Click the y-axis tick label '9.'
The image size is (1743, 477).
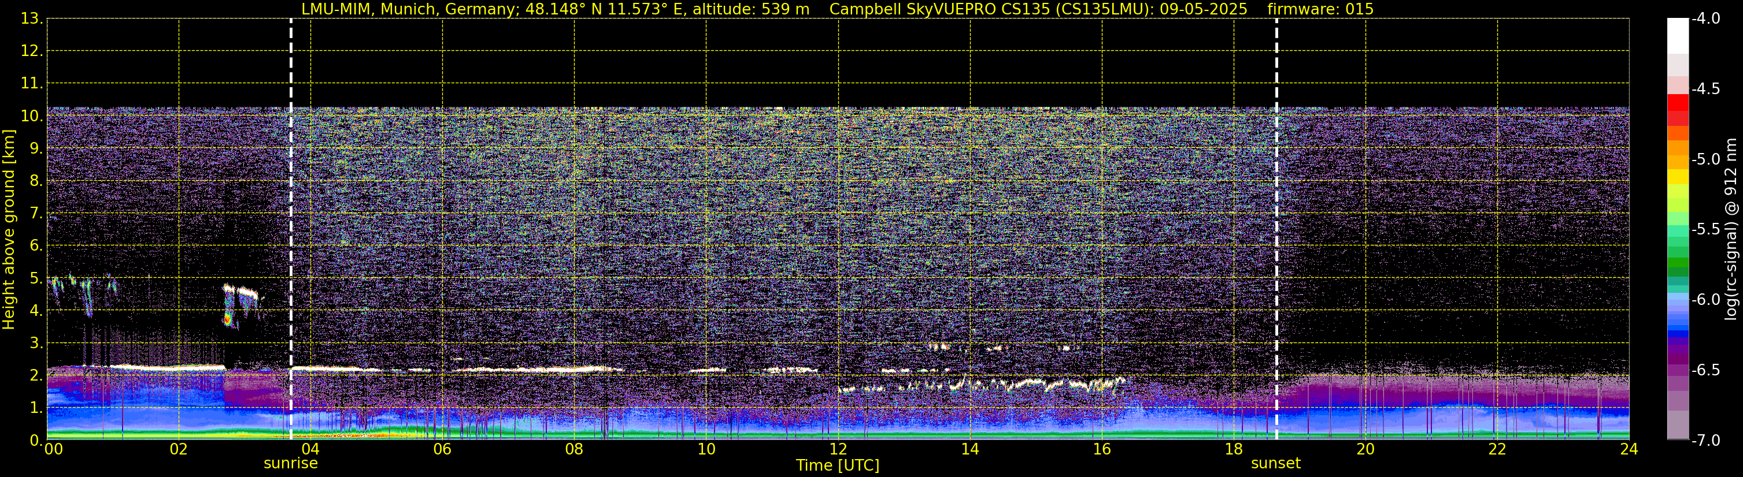(36, 148)
